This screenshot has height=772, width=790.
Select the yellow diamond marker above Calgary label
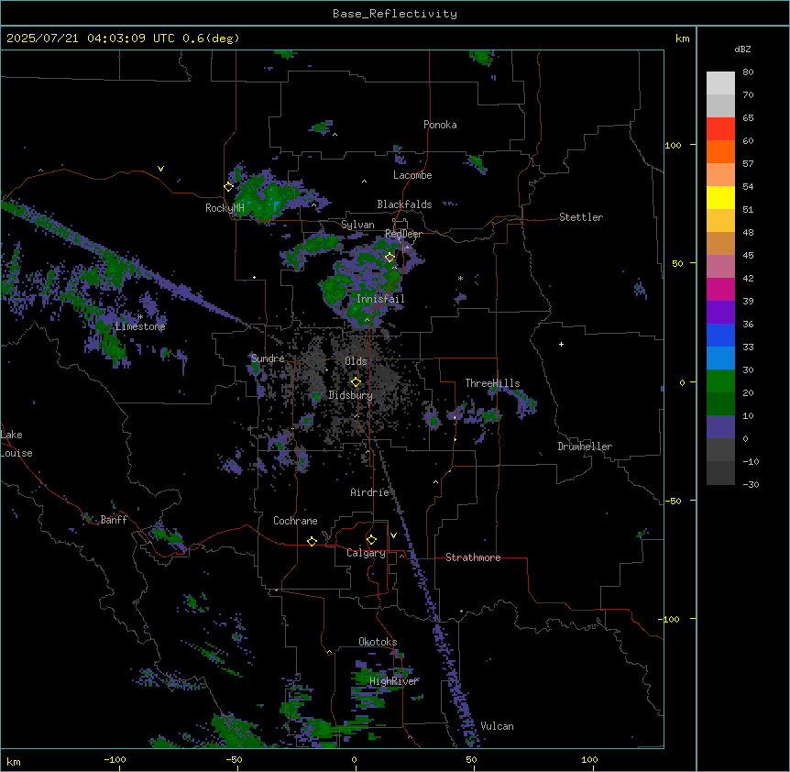click(371, 540)
